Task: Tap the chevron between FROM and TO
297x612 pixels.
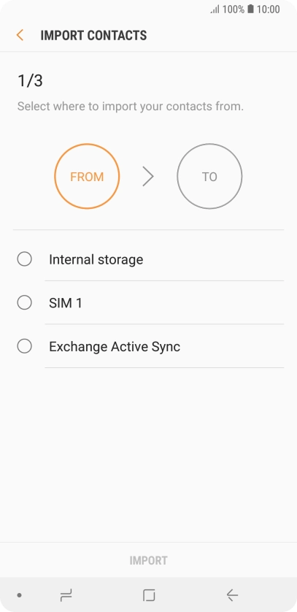Action: (148, 177)
